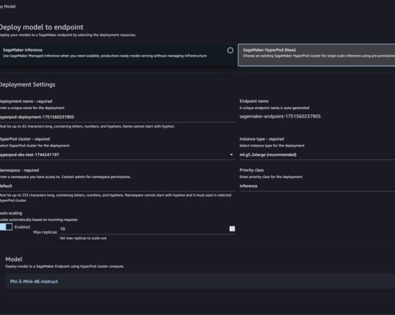395x315 pixels.
Task: Click the Model section heading
Action: click(14, 259)
